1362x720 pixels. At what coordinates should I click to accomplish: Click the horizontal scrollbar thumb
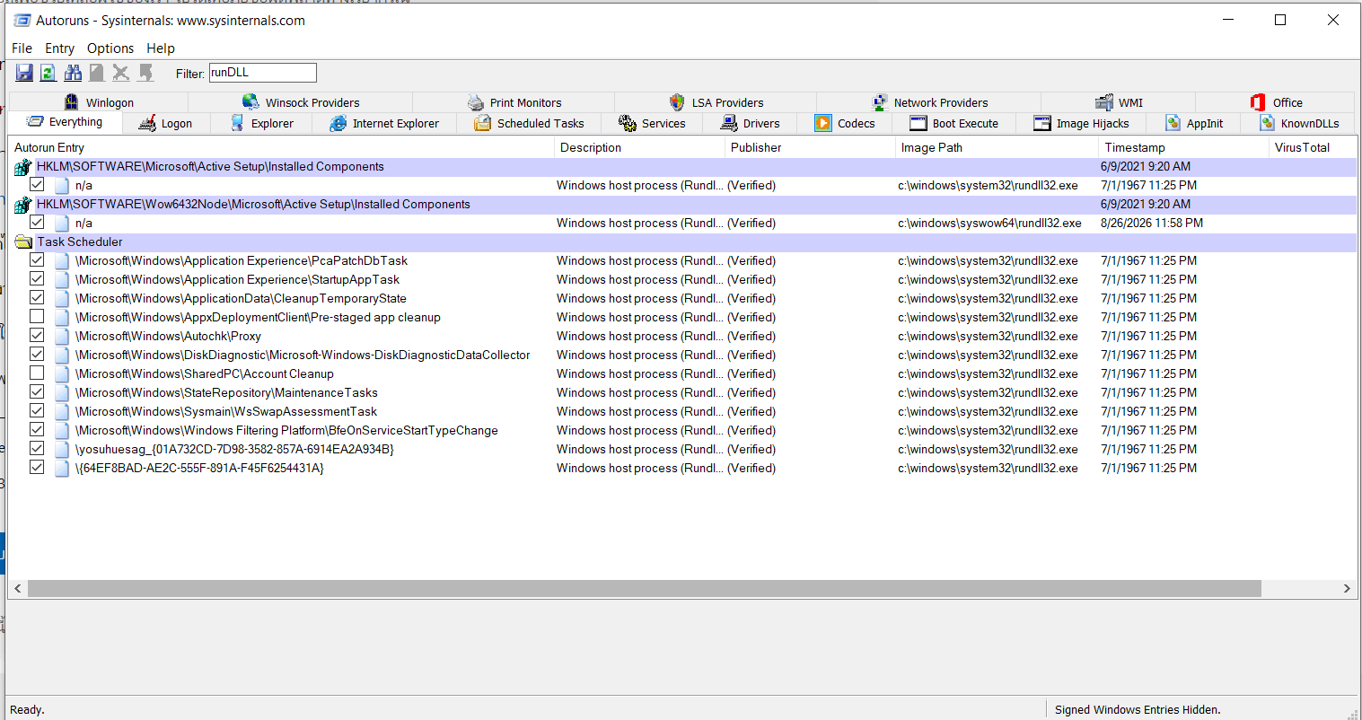click(x=644, y=589)
